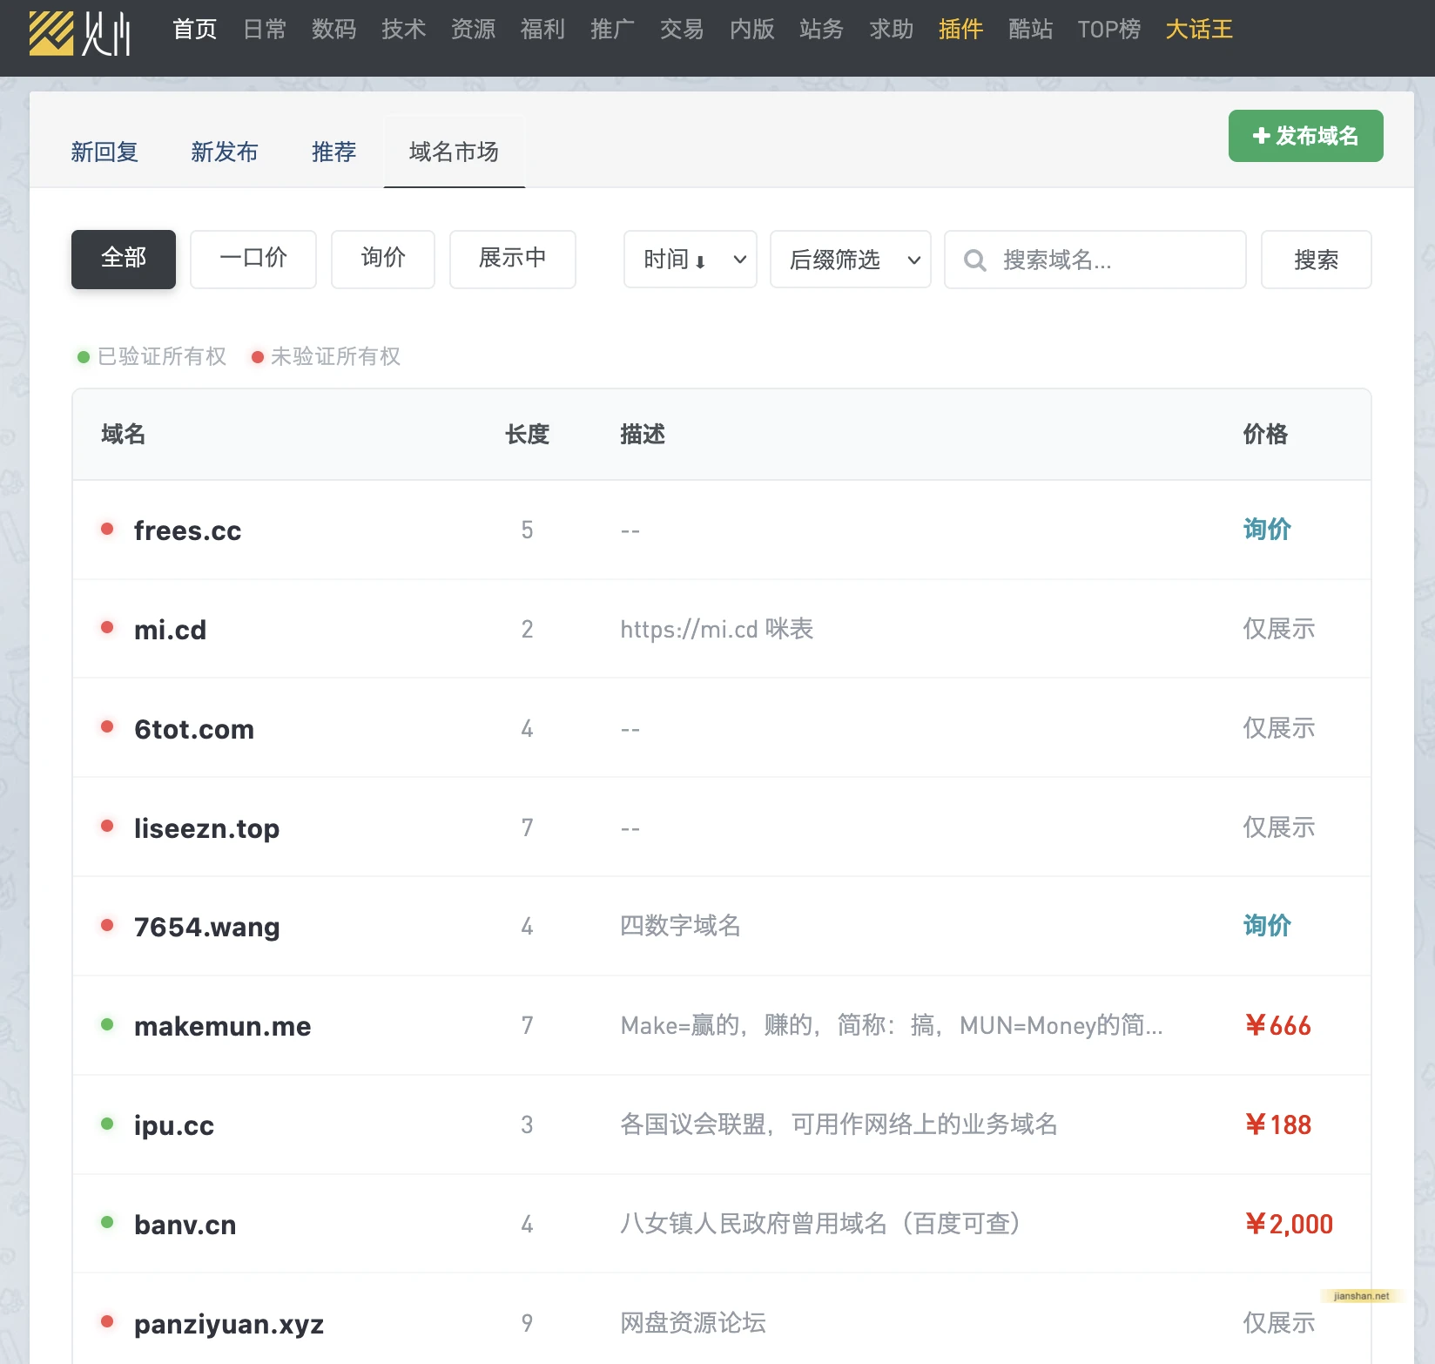This screenshot has width=1435, height=1364.
Task: Open the 时间 sort dropdown
Action: [691, 260]
